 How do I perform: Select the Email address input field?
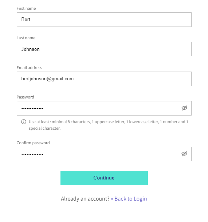coord(104,79)
